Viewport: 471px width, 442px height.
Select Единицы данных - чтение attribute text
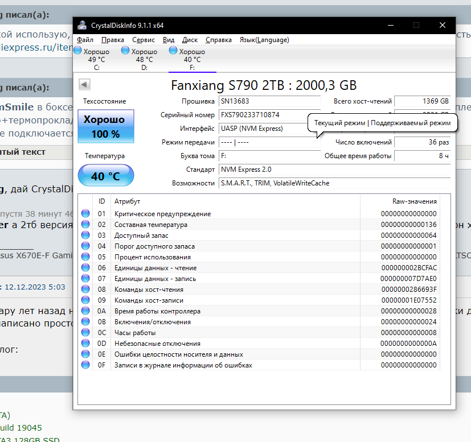[x=155, y=268]
